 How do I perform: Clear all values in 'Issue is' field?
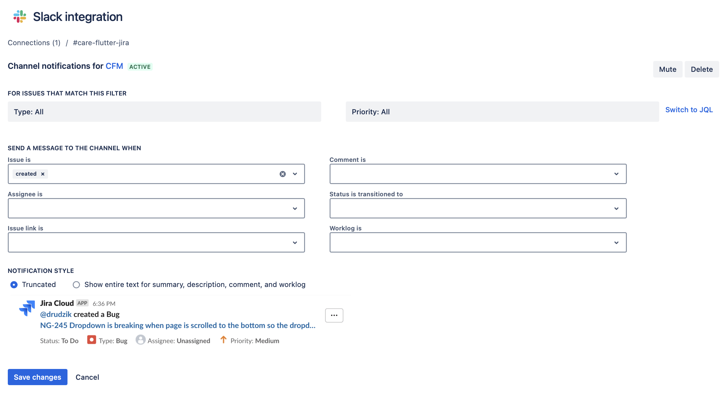click(283, 174)
